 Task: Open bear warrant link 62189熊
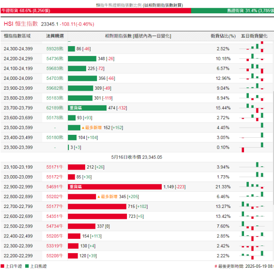55,108
